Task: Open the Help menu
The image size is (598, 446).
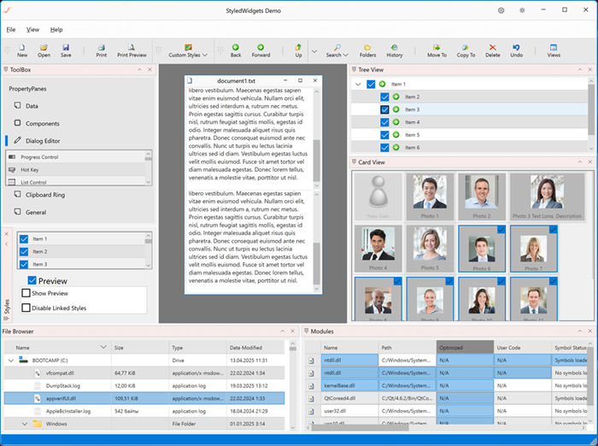Action: (56, 29)
